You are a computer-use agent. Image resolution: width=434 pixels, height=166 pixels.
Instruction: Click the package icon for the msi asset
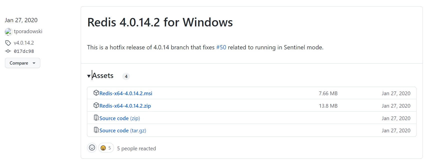(96, 93)
